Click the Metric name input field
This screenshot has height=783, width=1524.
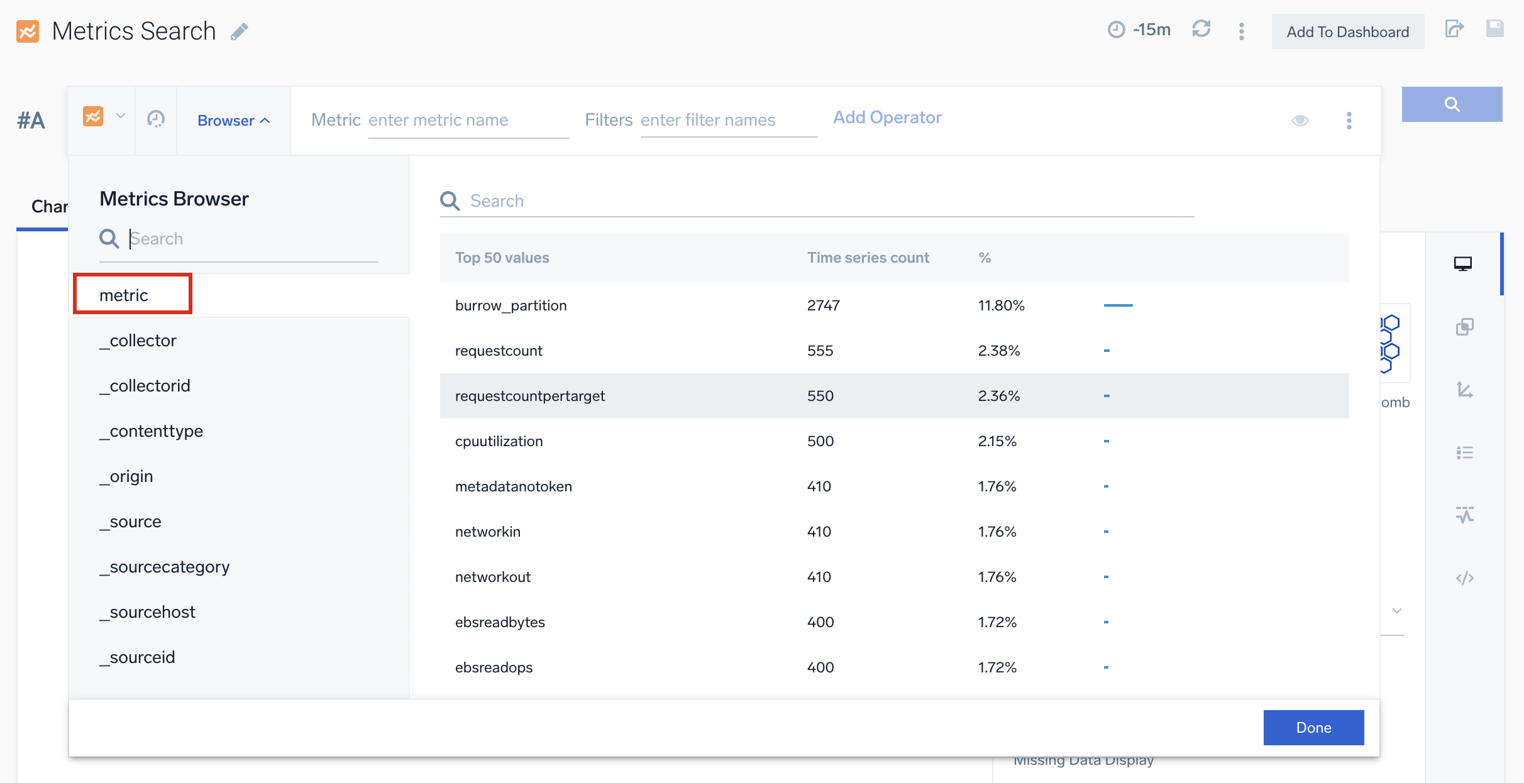pos(468,120)
